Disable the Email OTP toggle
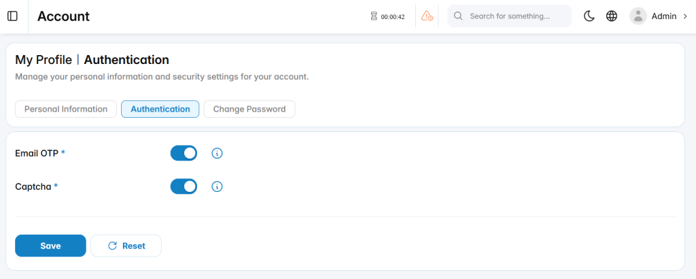Screen dimensions: 696x279 click(x=184, y=153)
